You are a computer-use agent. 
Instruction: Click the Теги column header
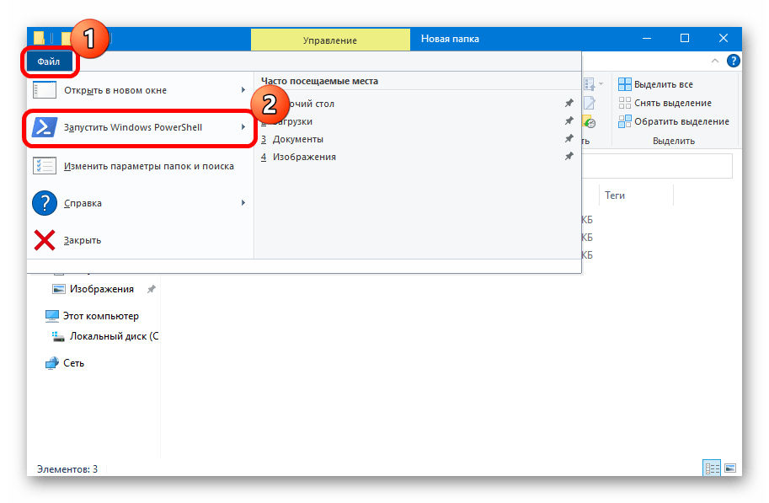coord(636,195)
